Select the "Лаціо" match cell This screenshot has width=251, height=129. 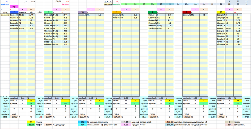[x=152, y=28]
